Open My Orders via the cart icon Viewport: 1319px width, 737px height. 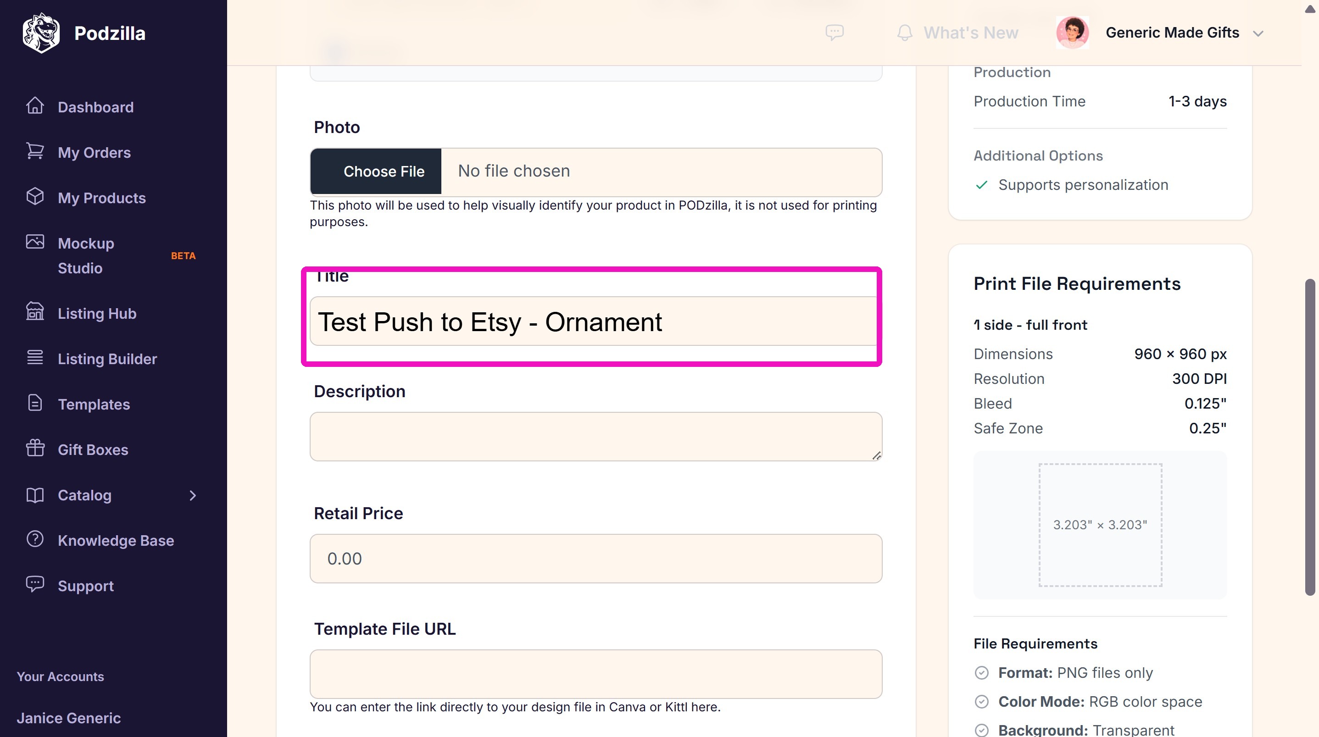pos(35,151)
